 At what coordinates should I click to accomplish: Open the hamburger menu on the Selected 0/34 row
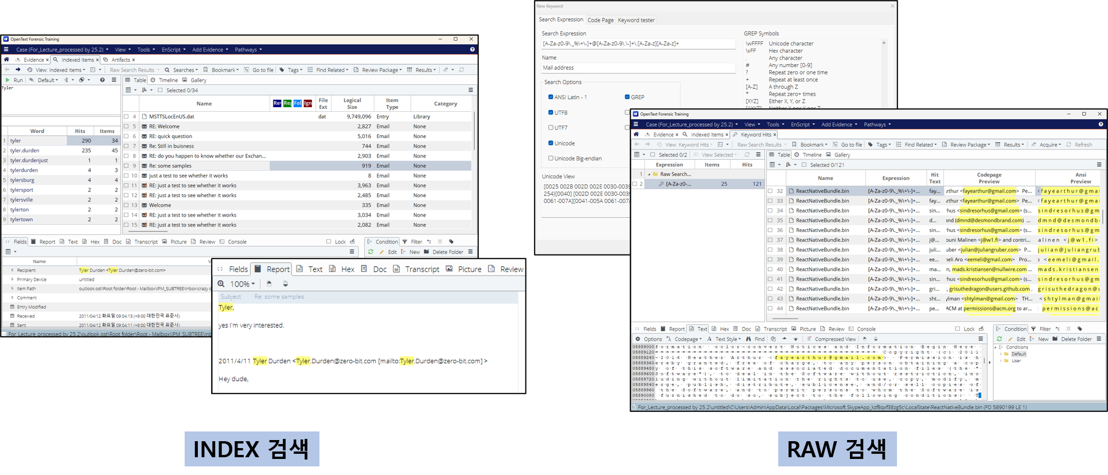click(x=471, y=90)
